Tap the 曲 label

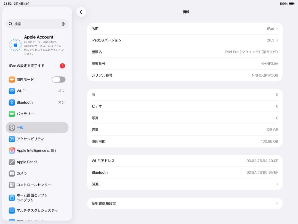click(x=93, y=95)
